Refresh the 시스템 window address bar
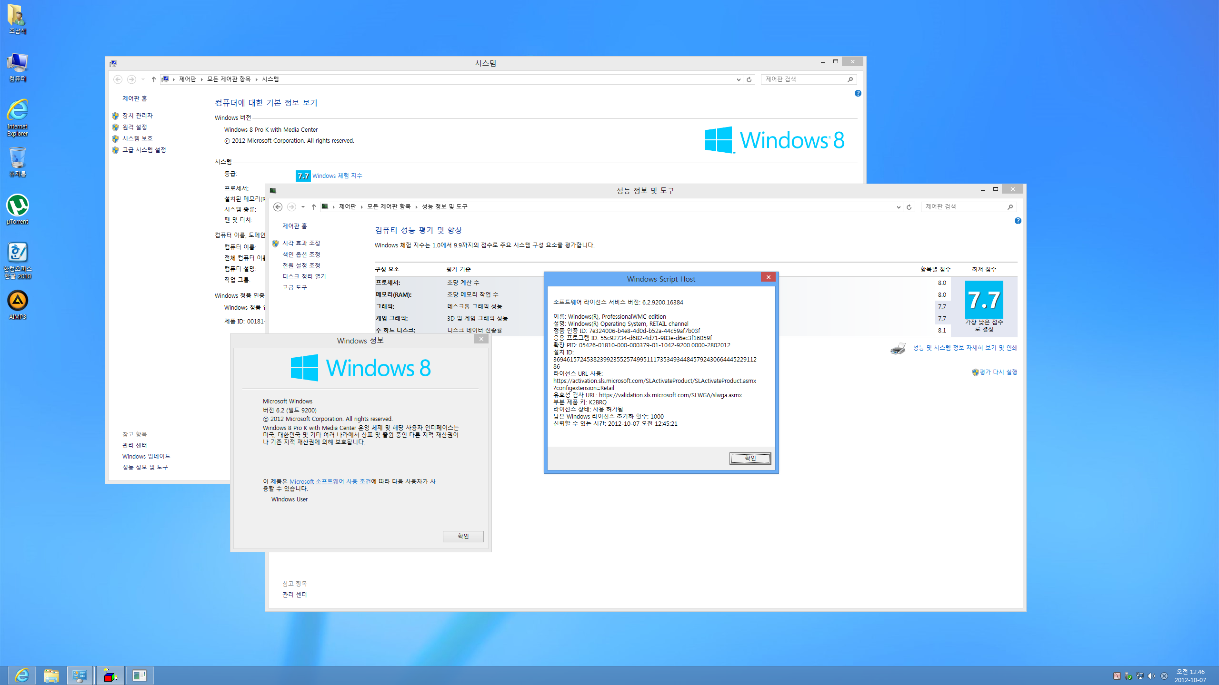 [x=749, y=79]
